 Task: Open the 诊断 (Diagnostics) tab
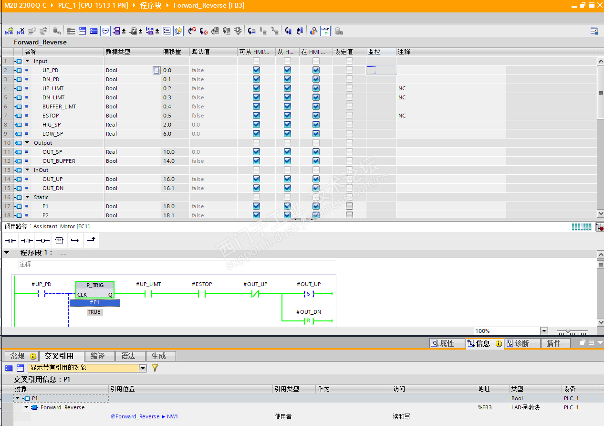(x=522, y=343)
